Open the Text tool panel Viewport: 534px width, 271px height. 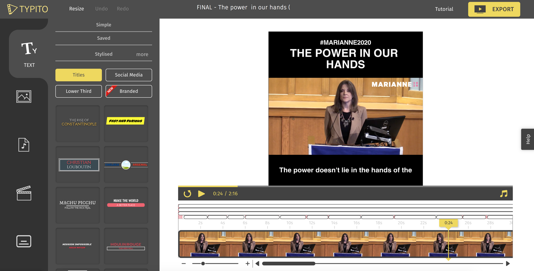pyautogui.click(x=29, y=54)
